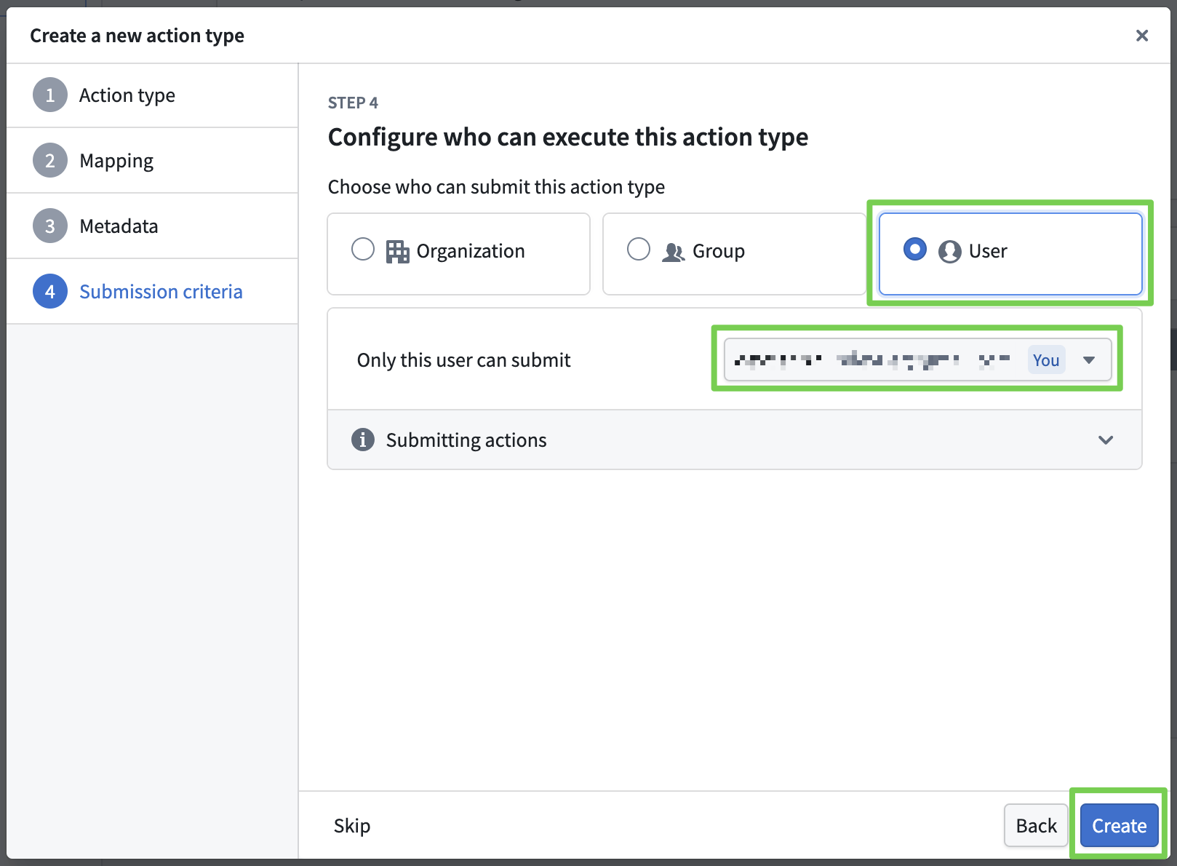Click the step 1 number circle
The width and height of the screenshot is (1177, 866).
[x=50, y=95]
